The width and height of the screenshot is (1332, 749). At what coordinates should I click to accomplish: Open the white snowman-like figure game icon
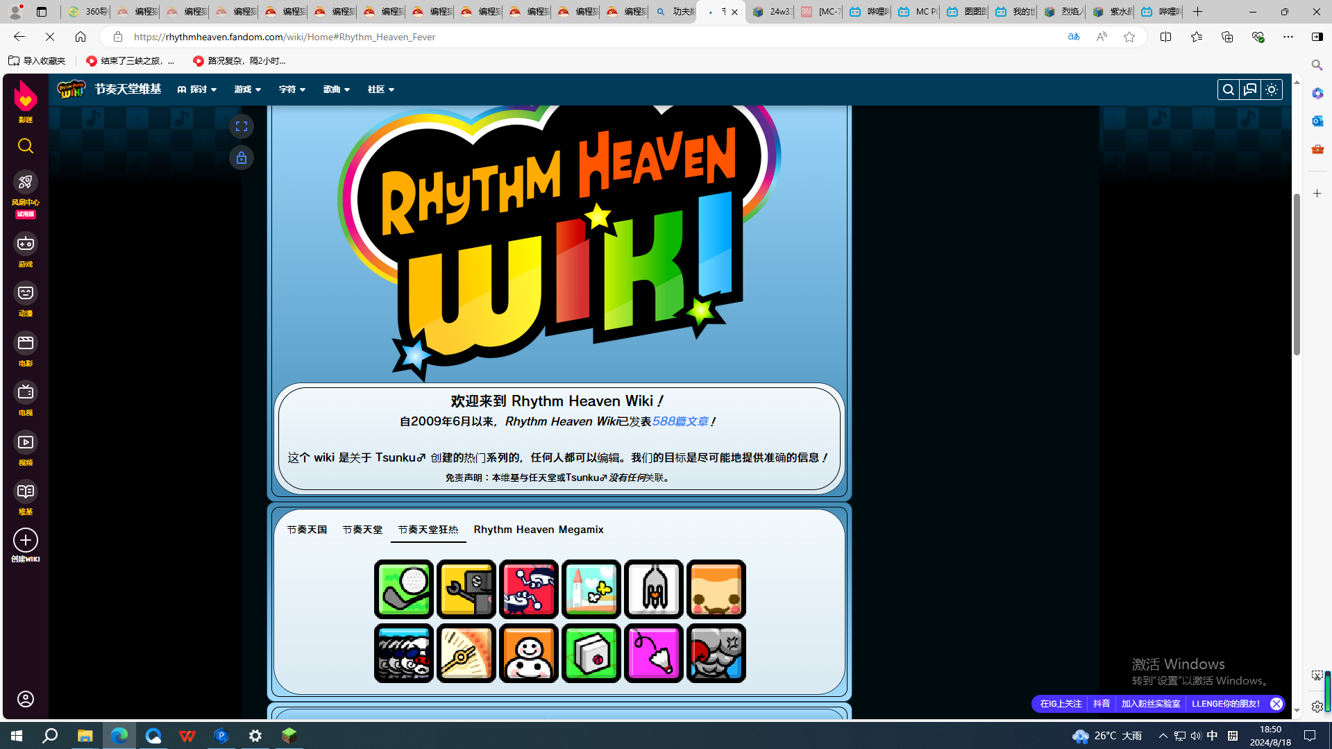click(x=529, y=653)
